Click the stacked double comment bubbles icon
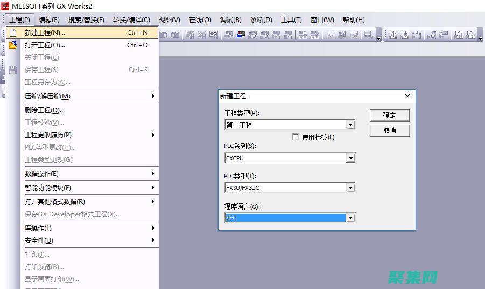 click(355, 34)
